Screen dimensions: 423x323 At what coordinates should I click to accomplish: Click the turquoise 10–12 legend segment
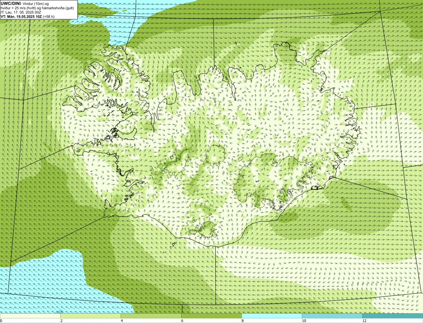[332, 316]
